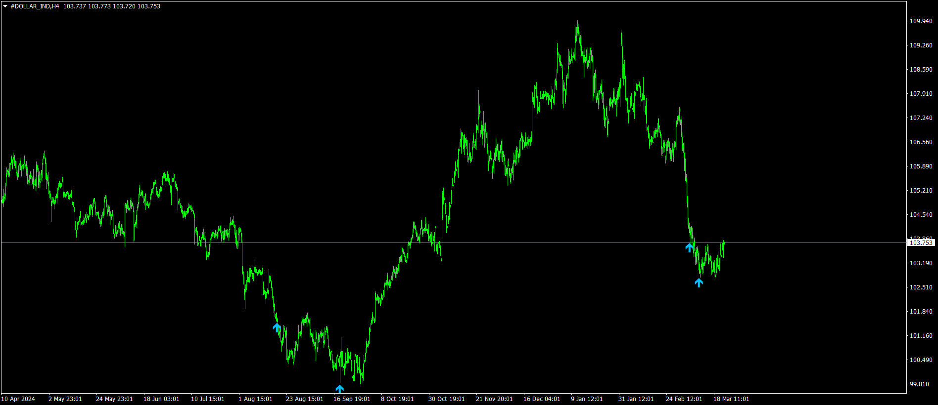Click the 10 Jul 15:01 time label
Viewport: 938px width, 405px height.
click(x=208, y=399)
